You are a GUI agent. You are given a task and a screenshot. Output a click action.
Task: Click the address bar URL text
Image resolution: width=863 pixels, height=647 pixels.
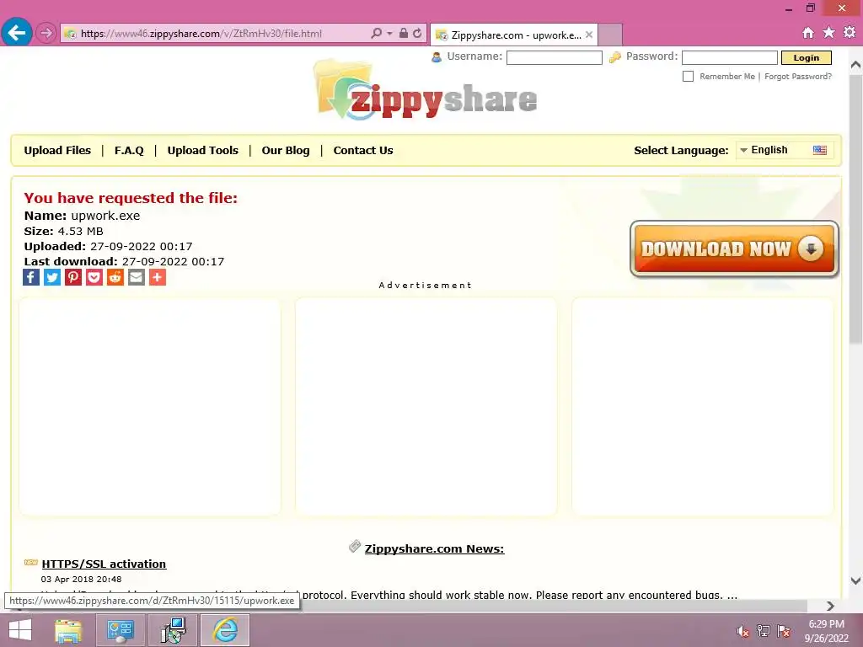[201, 34]
